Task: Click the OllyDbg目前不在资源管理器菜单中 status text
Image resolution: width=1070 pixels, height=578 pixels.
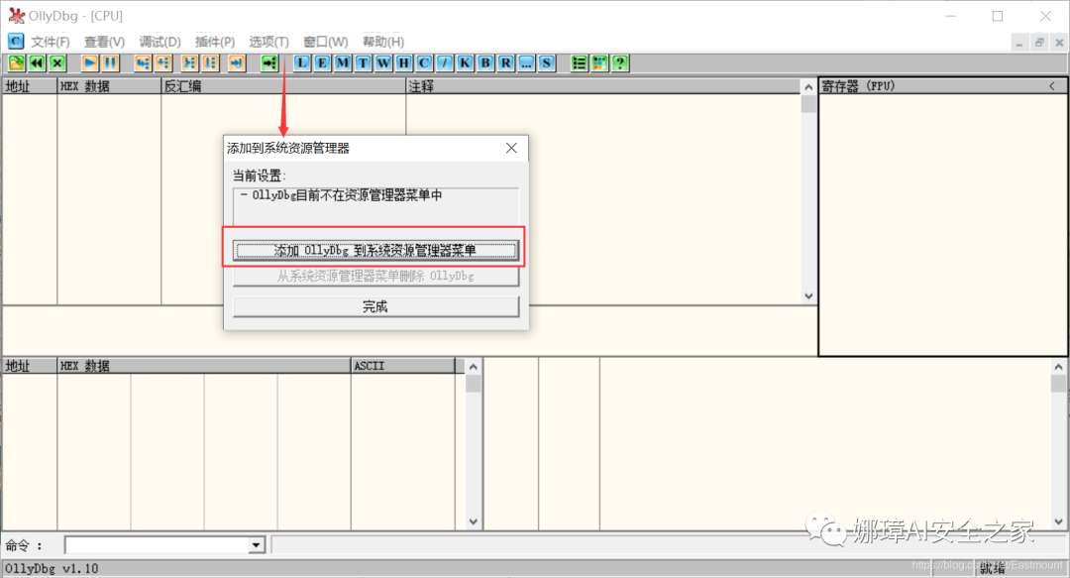Action: click(348, 195)
